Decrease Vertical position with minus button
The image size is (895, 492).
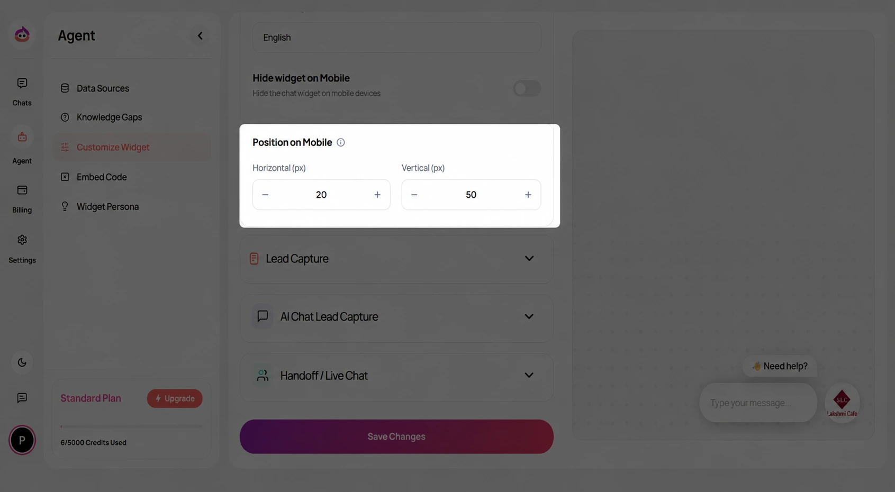pyautogui.click(x=414, y=195)
